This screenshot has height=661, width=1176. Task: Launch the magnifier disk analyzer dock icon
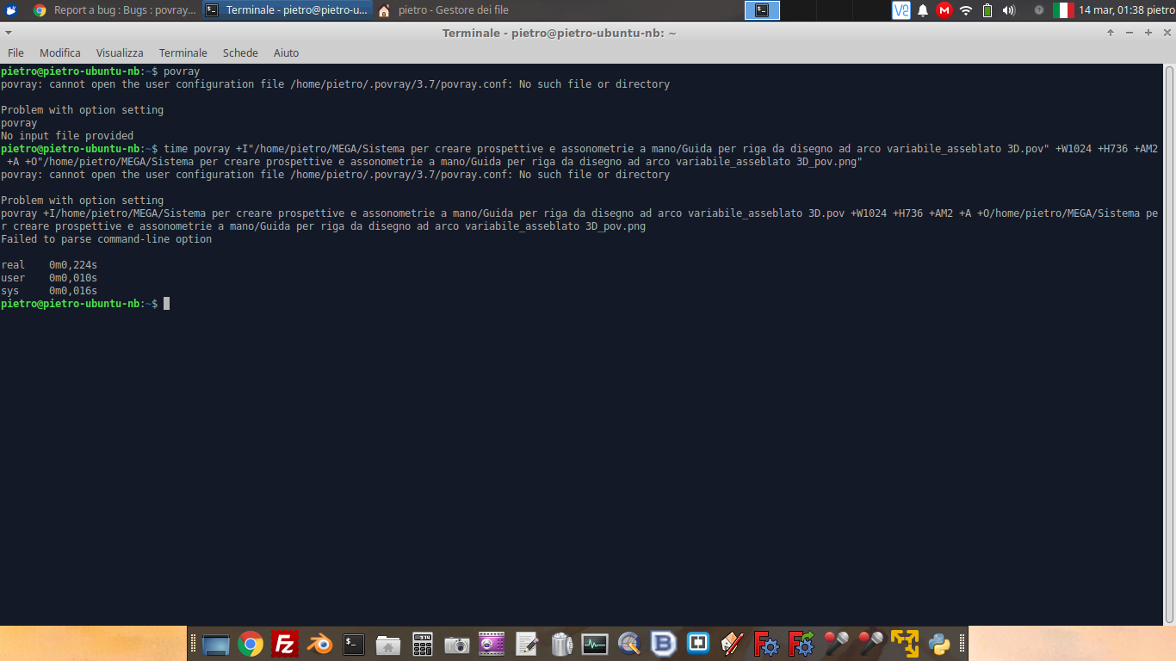pos(629,644)
